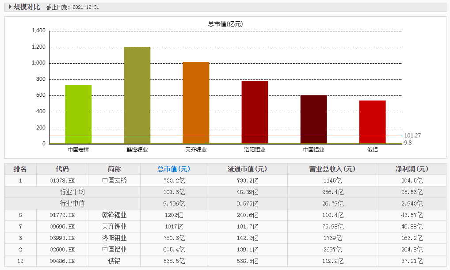Select the 中国宏桥 bar in chart
Viewport: 450px width, 270px height.
click(78, 114)
